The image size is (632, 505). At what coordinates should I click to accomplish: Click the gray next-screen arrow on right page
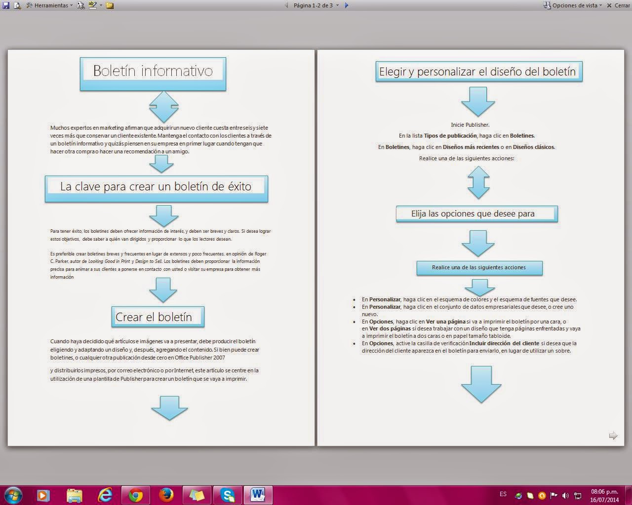point(613,435)
